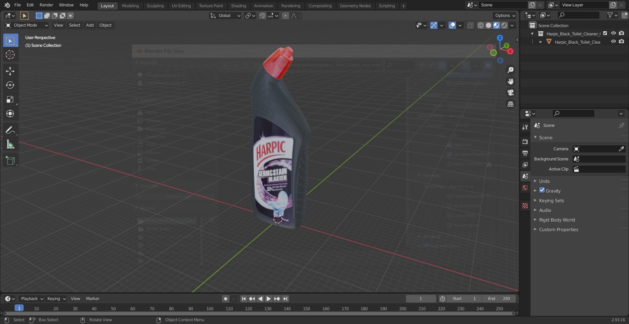Open the Render menu
629x324 pixels.
(46, 5)
